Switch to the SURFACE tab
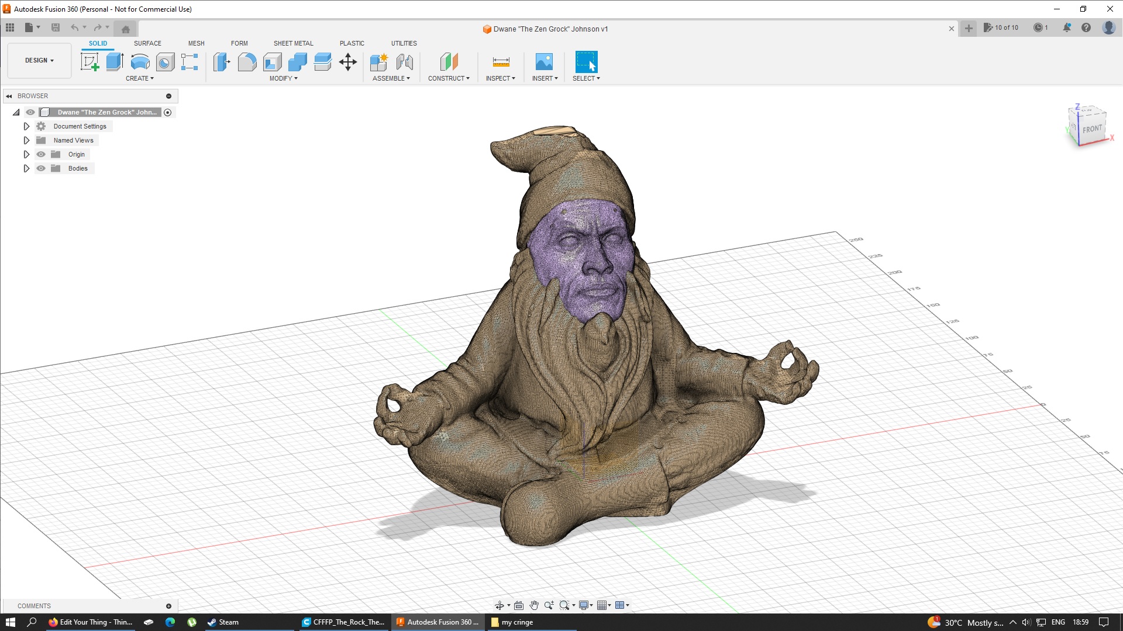Screen dimensions: 1123x631 pos(147,43)
